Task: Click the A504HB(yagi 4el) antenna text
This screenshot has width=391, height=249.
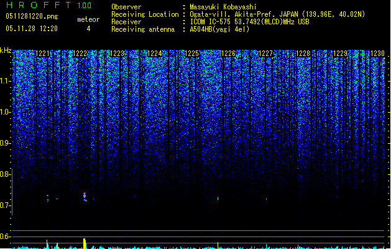Action: pos(219,29)
